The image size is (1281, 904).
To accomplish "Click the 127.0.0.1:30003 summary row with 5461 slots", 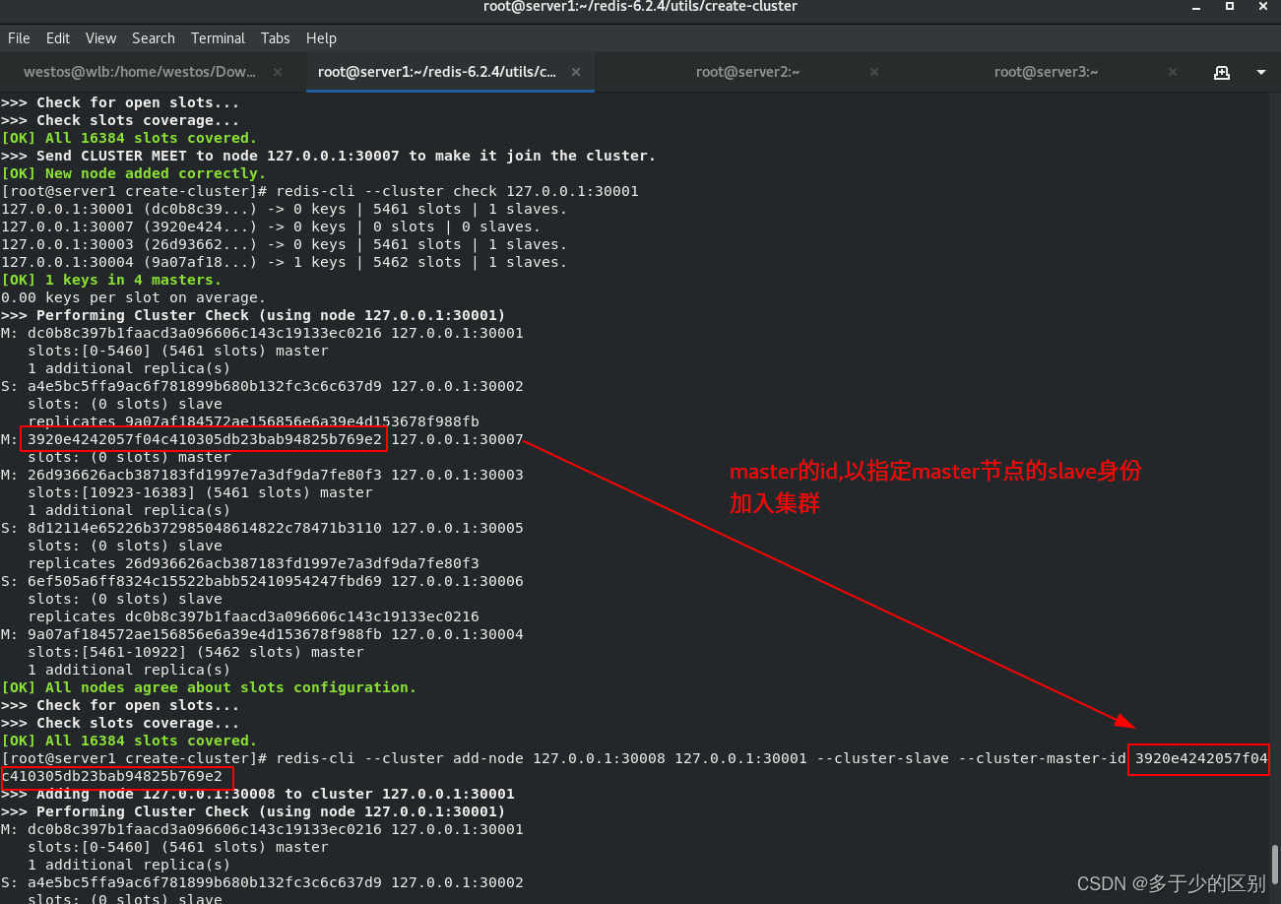I will [284, 244].
